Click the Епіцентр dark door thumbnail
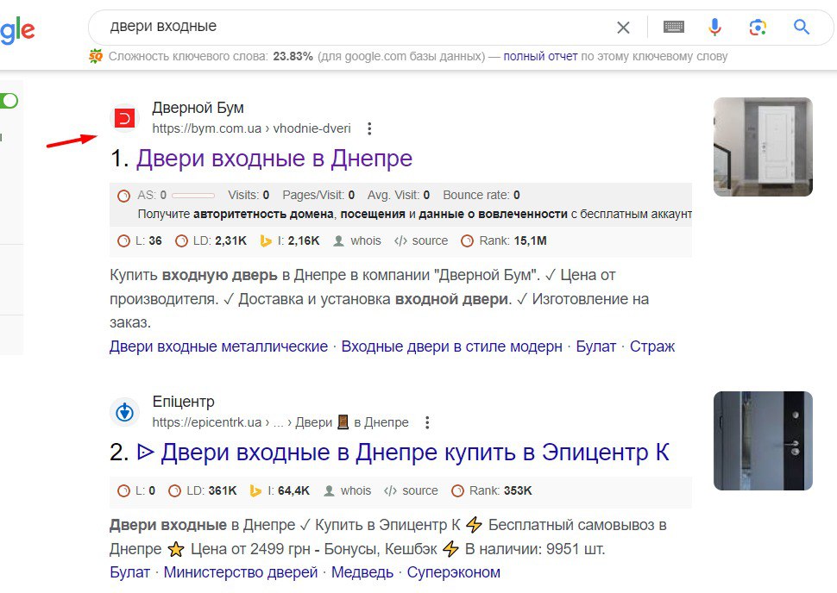837x593 pixels. point(763,440)
